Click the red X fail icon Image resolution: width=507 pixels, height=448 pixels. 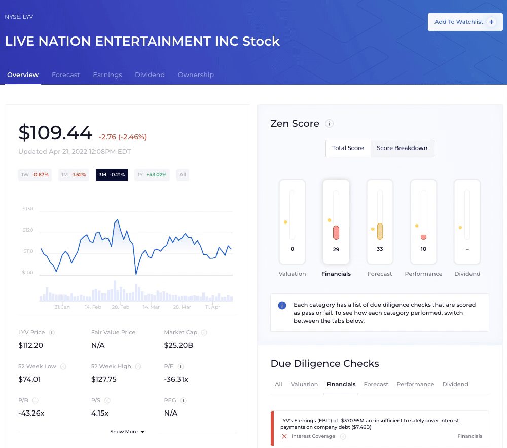[284, 436]
